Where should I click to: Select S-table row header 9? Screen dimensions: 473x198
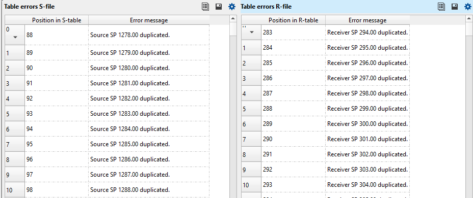(x=15, y=175)
